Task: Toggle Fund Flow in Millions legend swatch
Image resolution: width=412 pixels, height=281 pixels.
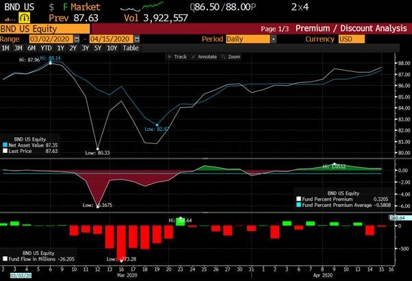Action: click(x=5, y=259)
